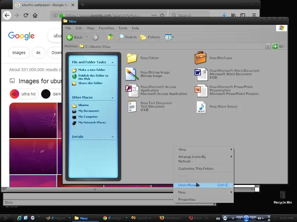Open the Tools menu in Explorer
The width and height of the screenshot is (297, 222).
click(x=123, y=28)
